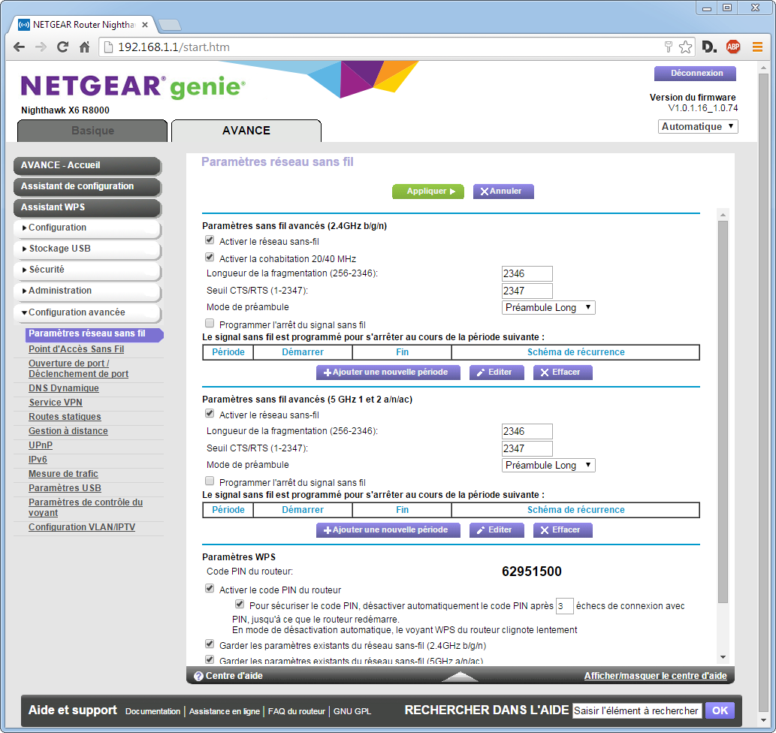Expand the Sécurité sidebar section
Viewport: 776px width, 733px height.
[87, 270]
